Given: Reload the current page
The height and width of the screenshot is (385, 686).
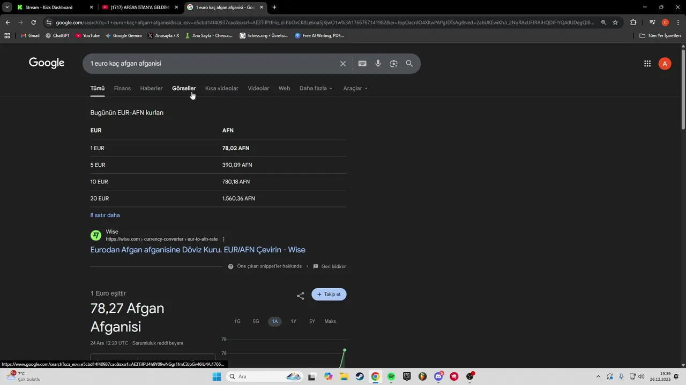Looking at the screenshot, I should coord(33,22).
